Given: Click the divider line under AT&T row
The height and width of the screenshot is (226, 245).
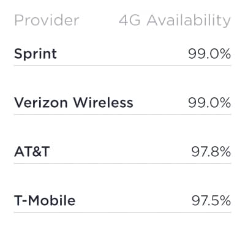Looking at the screenshot, I should point(123,164).
